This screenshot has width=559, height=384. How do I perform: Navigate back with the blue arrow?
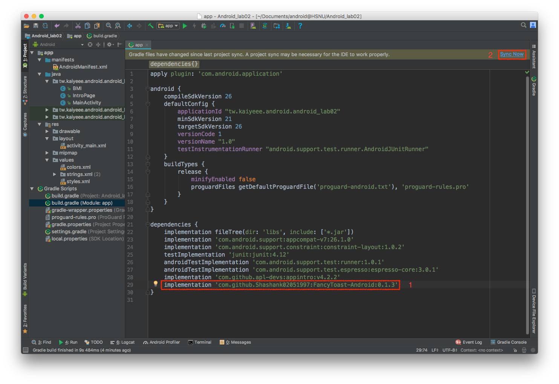(130, 26)
